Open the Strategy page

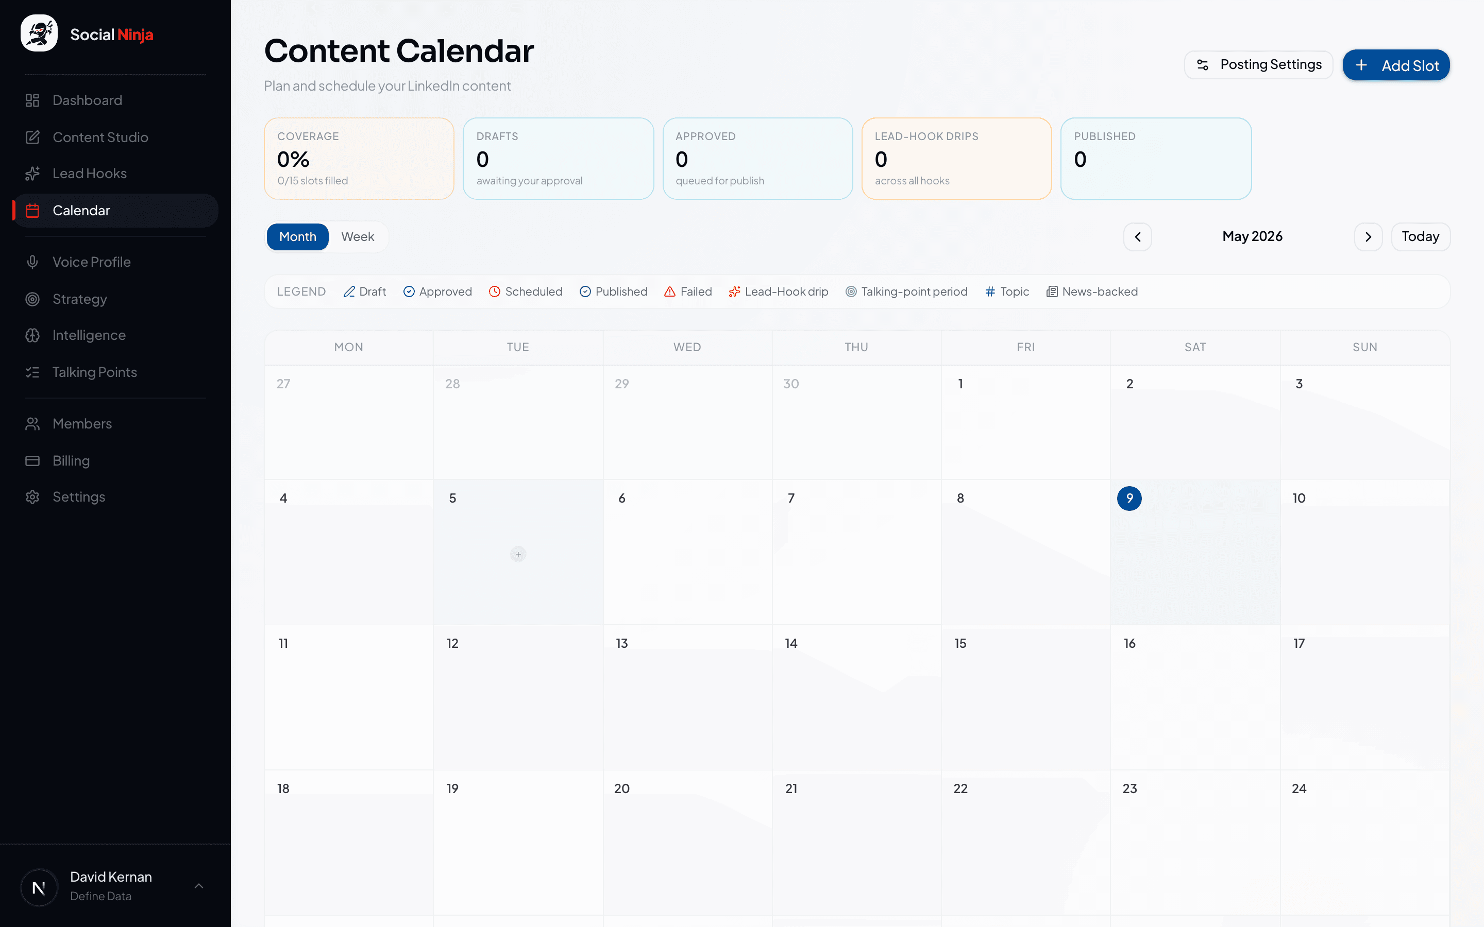pos(115,299)
